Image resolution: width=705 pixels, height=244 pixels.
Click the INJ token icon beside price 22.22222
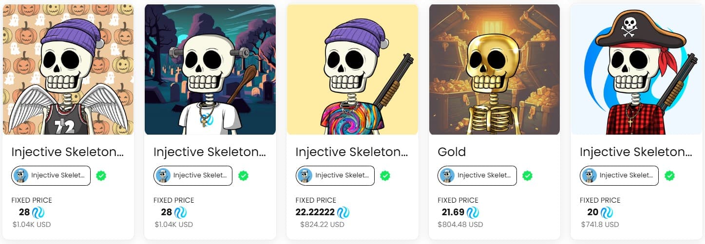[x=343, y=212]
